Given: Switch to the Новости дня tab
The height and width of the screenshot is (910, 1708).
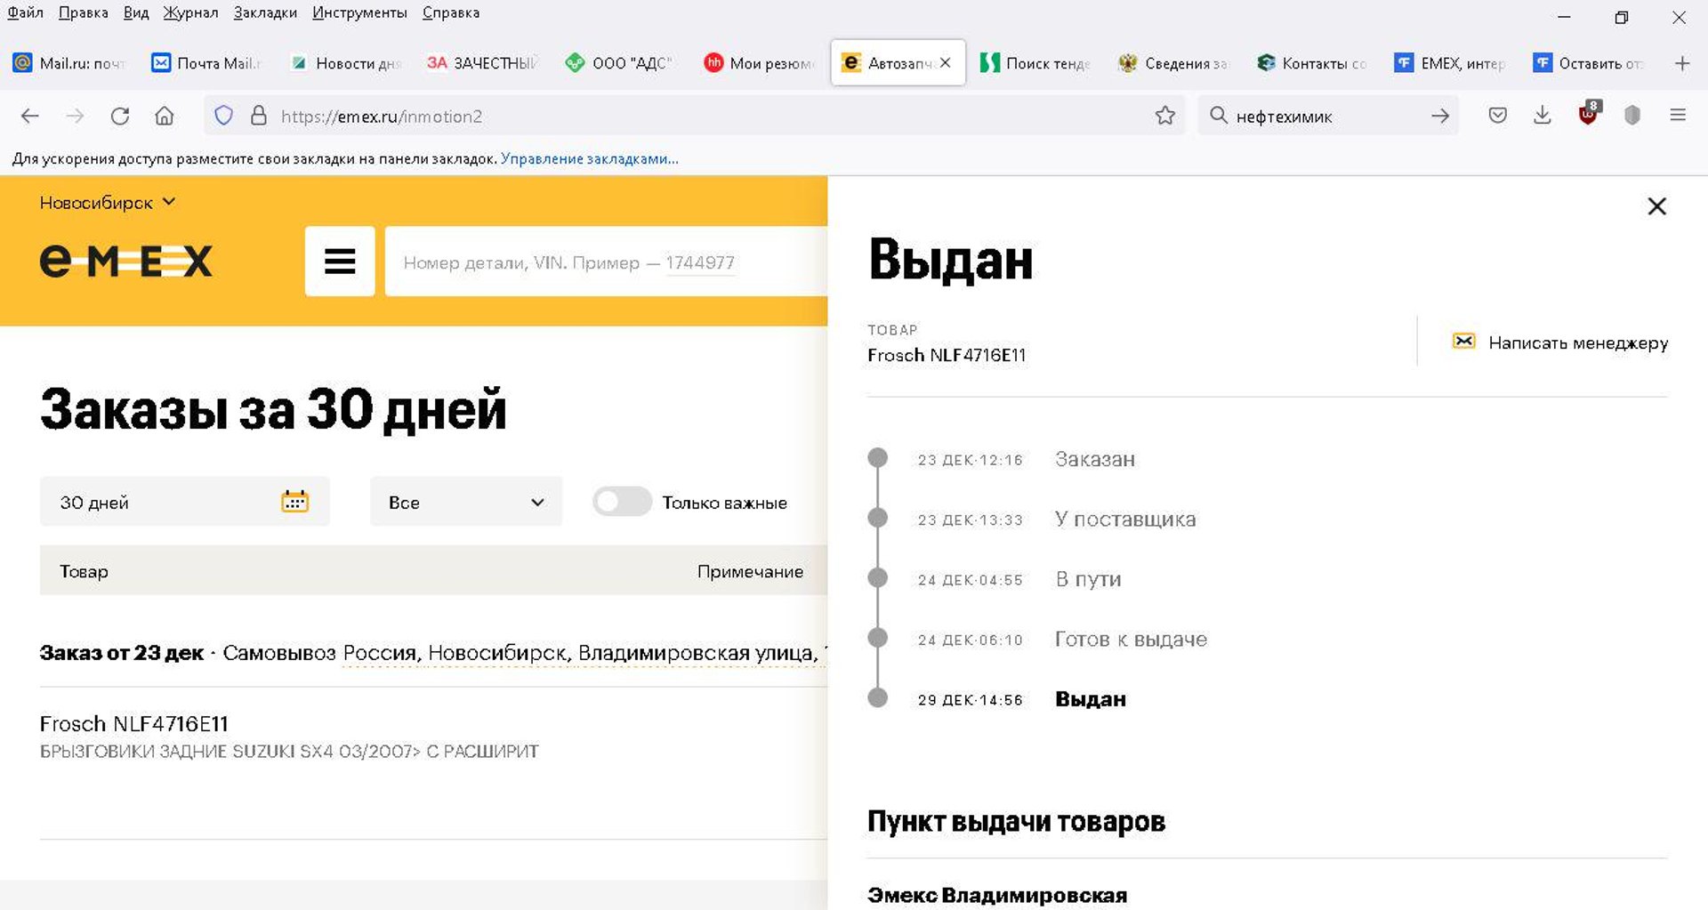Looking at the screenshot, I should (x=346, y=63).
